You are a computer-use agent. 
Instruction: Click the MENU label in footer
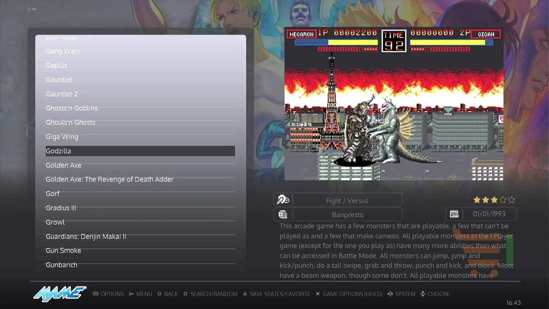coord(144,294)
